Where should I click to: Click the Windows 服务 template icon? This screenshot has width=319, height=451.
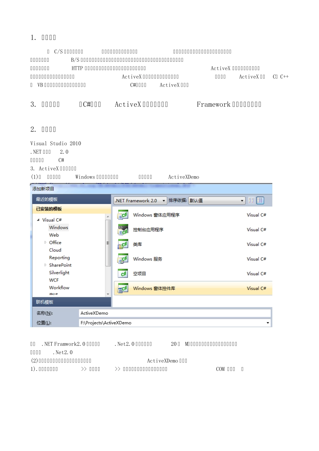pyautogui.click(x=123, y=259)
